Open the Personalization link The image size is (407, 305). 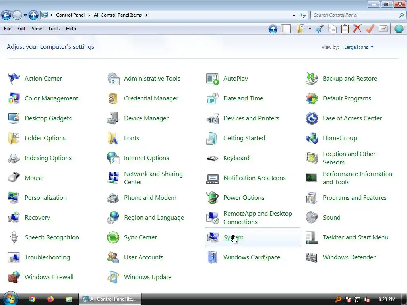click(x=46, y=198)
